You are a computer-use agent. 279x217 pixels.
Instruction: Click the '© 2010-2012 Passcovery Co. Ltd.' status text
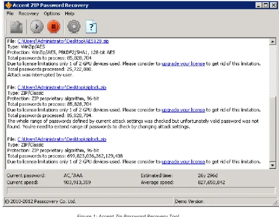[41, 201]
